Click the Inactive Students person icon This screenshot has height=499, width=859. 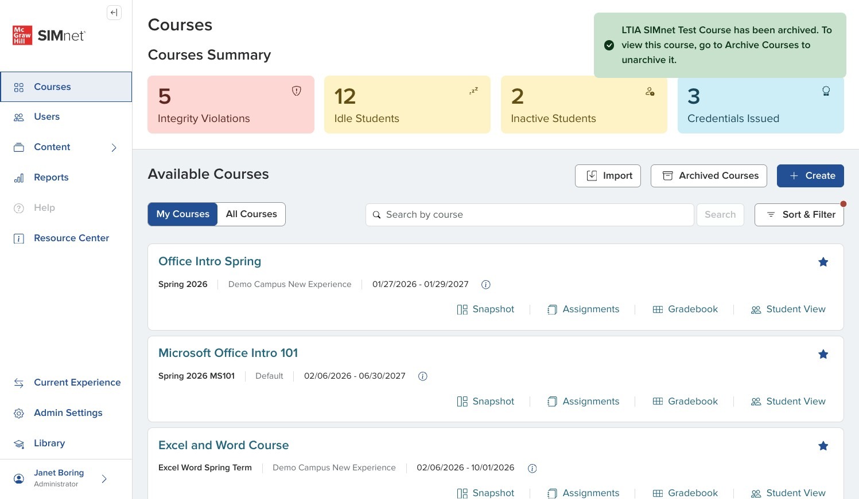click(x=650, y=91)
